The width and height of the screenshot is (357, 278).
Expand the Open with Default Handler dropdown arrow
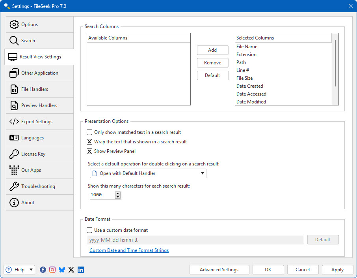(203, 173)
